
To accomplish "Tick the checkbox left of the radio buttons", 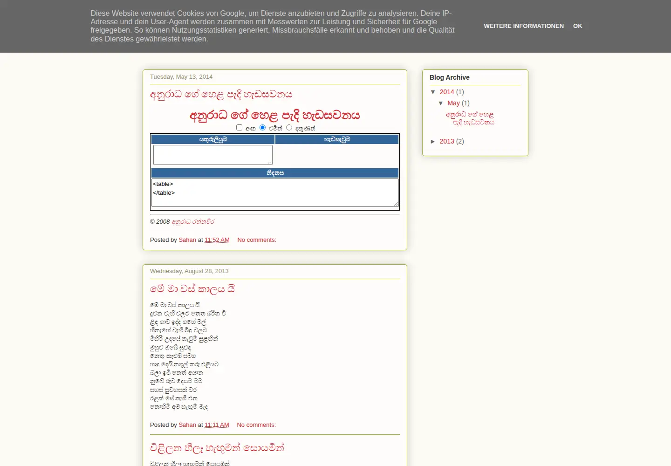I will 240,128.
